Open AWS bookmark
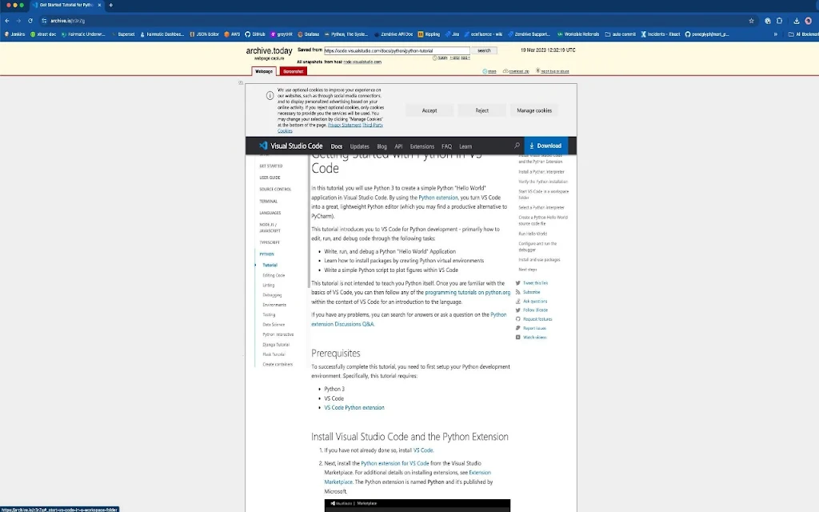 click(233, 34)
